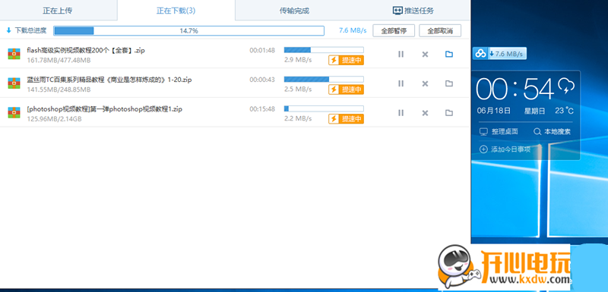Click the 全部取消 button
This screenshot has width=608, height=292.
pos(440,31)
